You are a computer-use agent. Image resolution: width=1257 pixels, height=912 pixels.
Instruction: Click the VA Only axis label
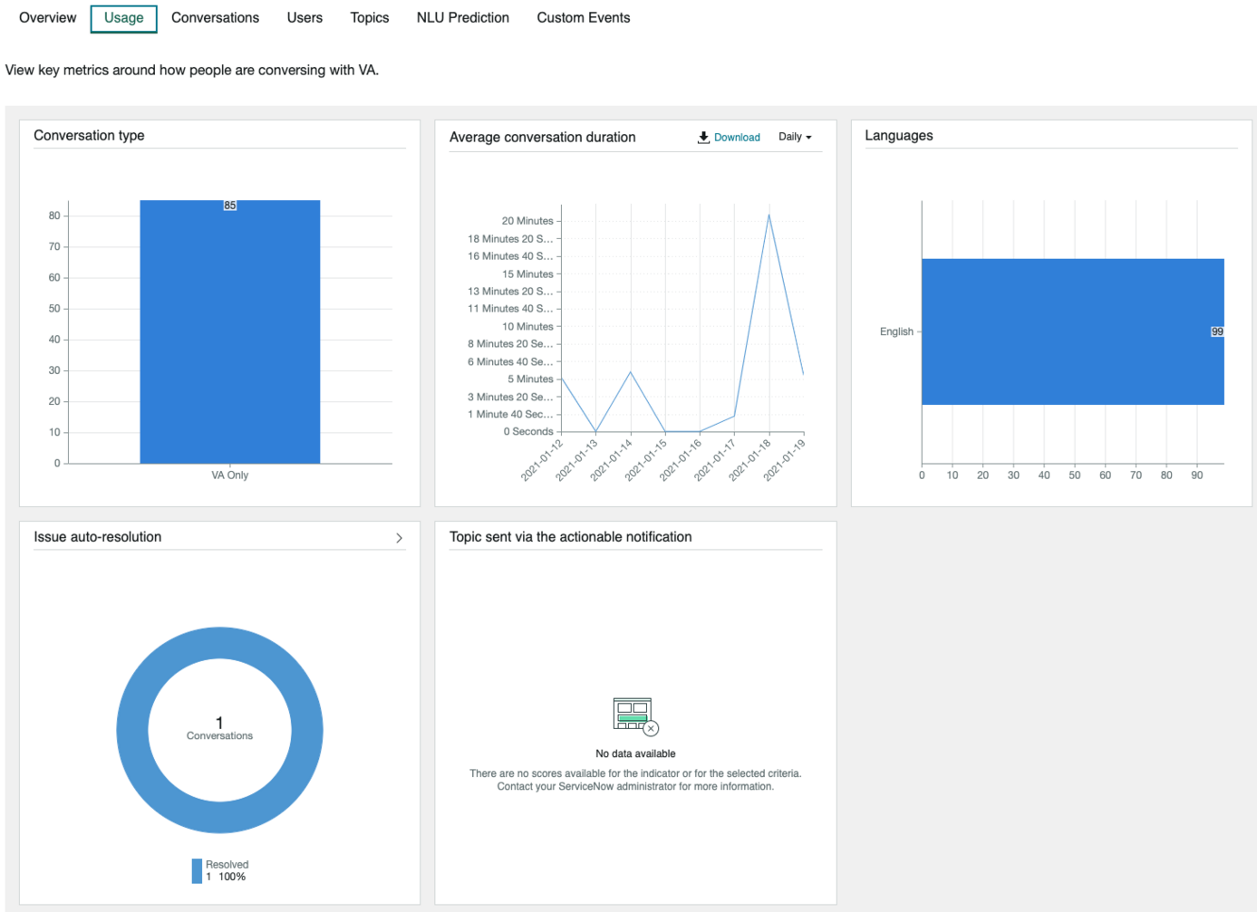coord(230,475)
